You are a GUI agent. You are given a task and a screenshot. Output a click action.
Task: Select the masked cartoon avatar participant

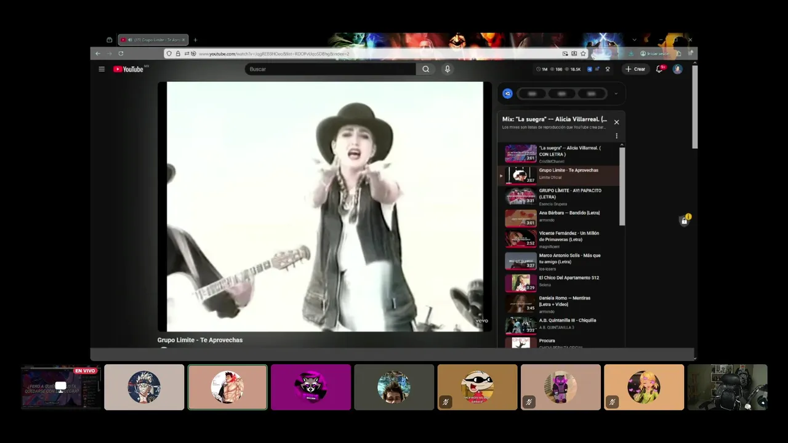(x=477, y=387)
